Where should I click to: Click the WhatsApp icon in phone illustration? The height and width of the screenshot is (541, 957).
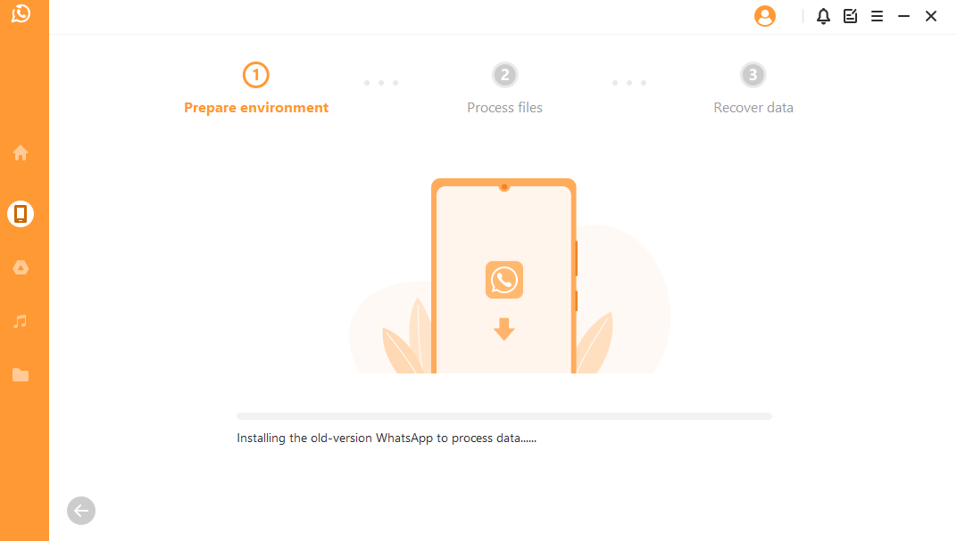tap(504, 280)
